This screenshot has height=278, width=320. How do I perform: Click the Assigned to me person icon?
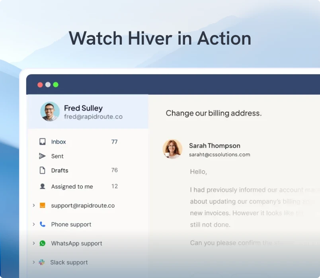[42, 186]
